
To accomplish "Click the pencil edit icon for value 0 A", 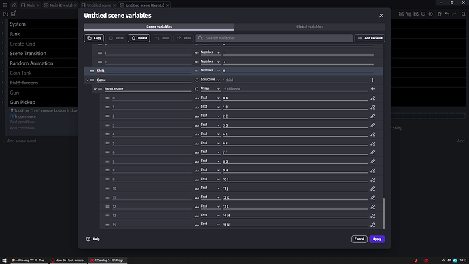I will pos(372,98).
